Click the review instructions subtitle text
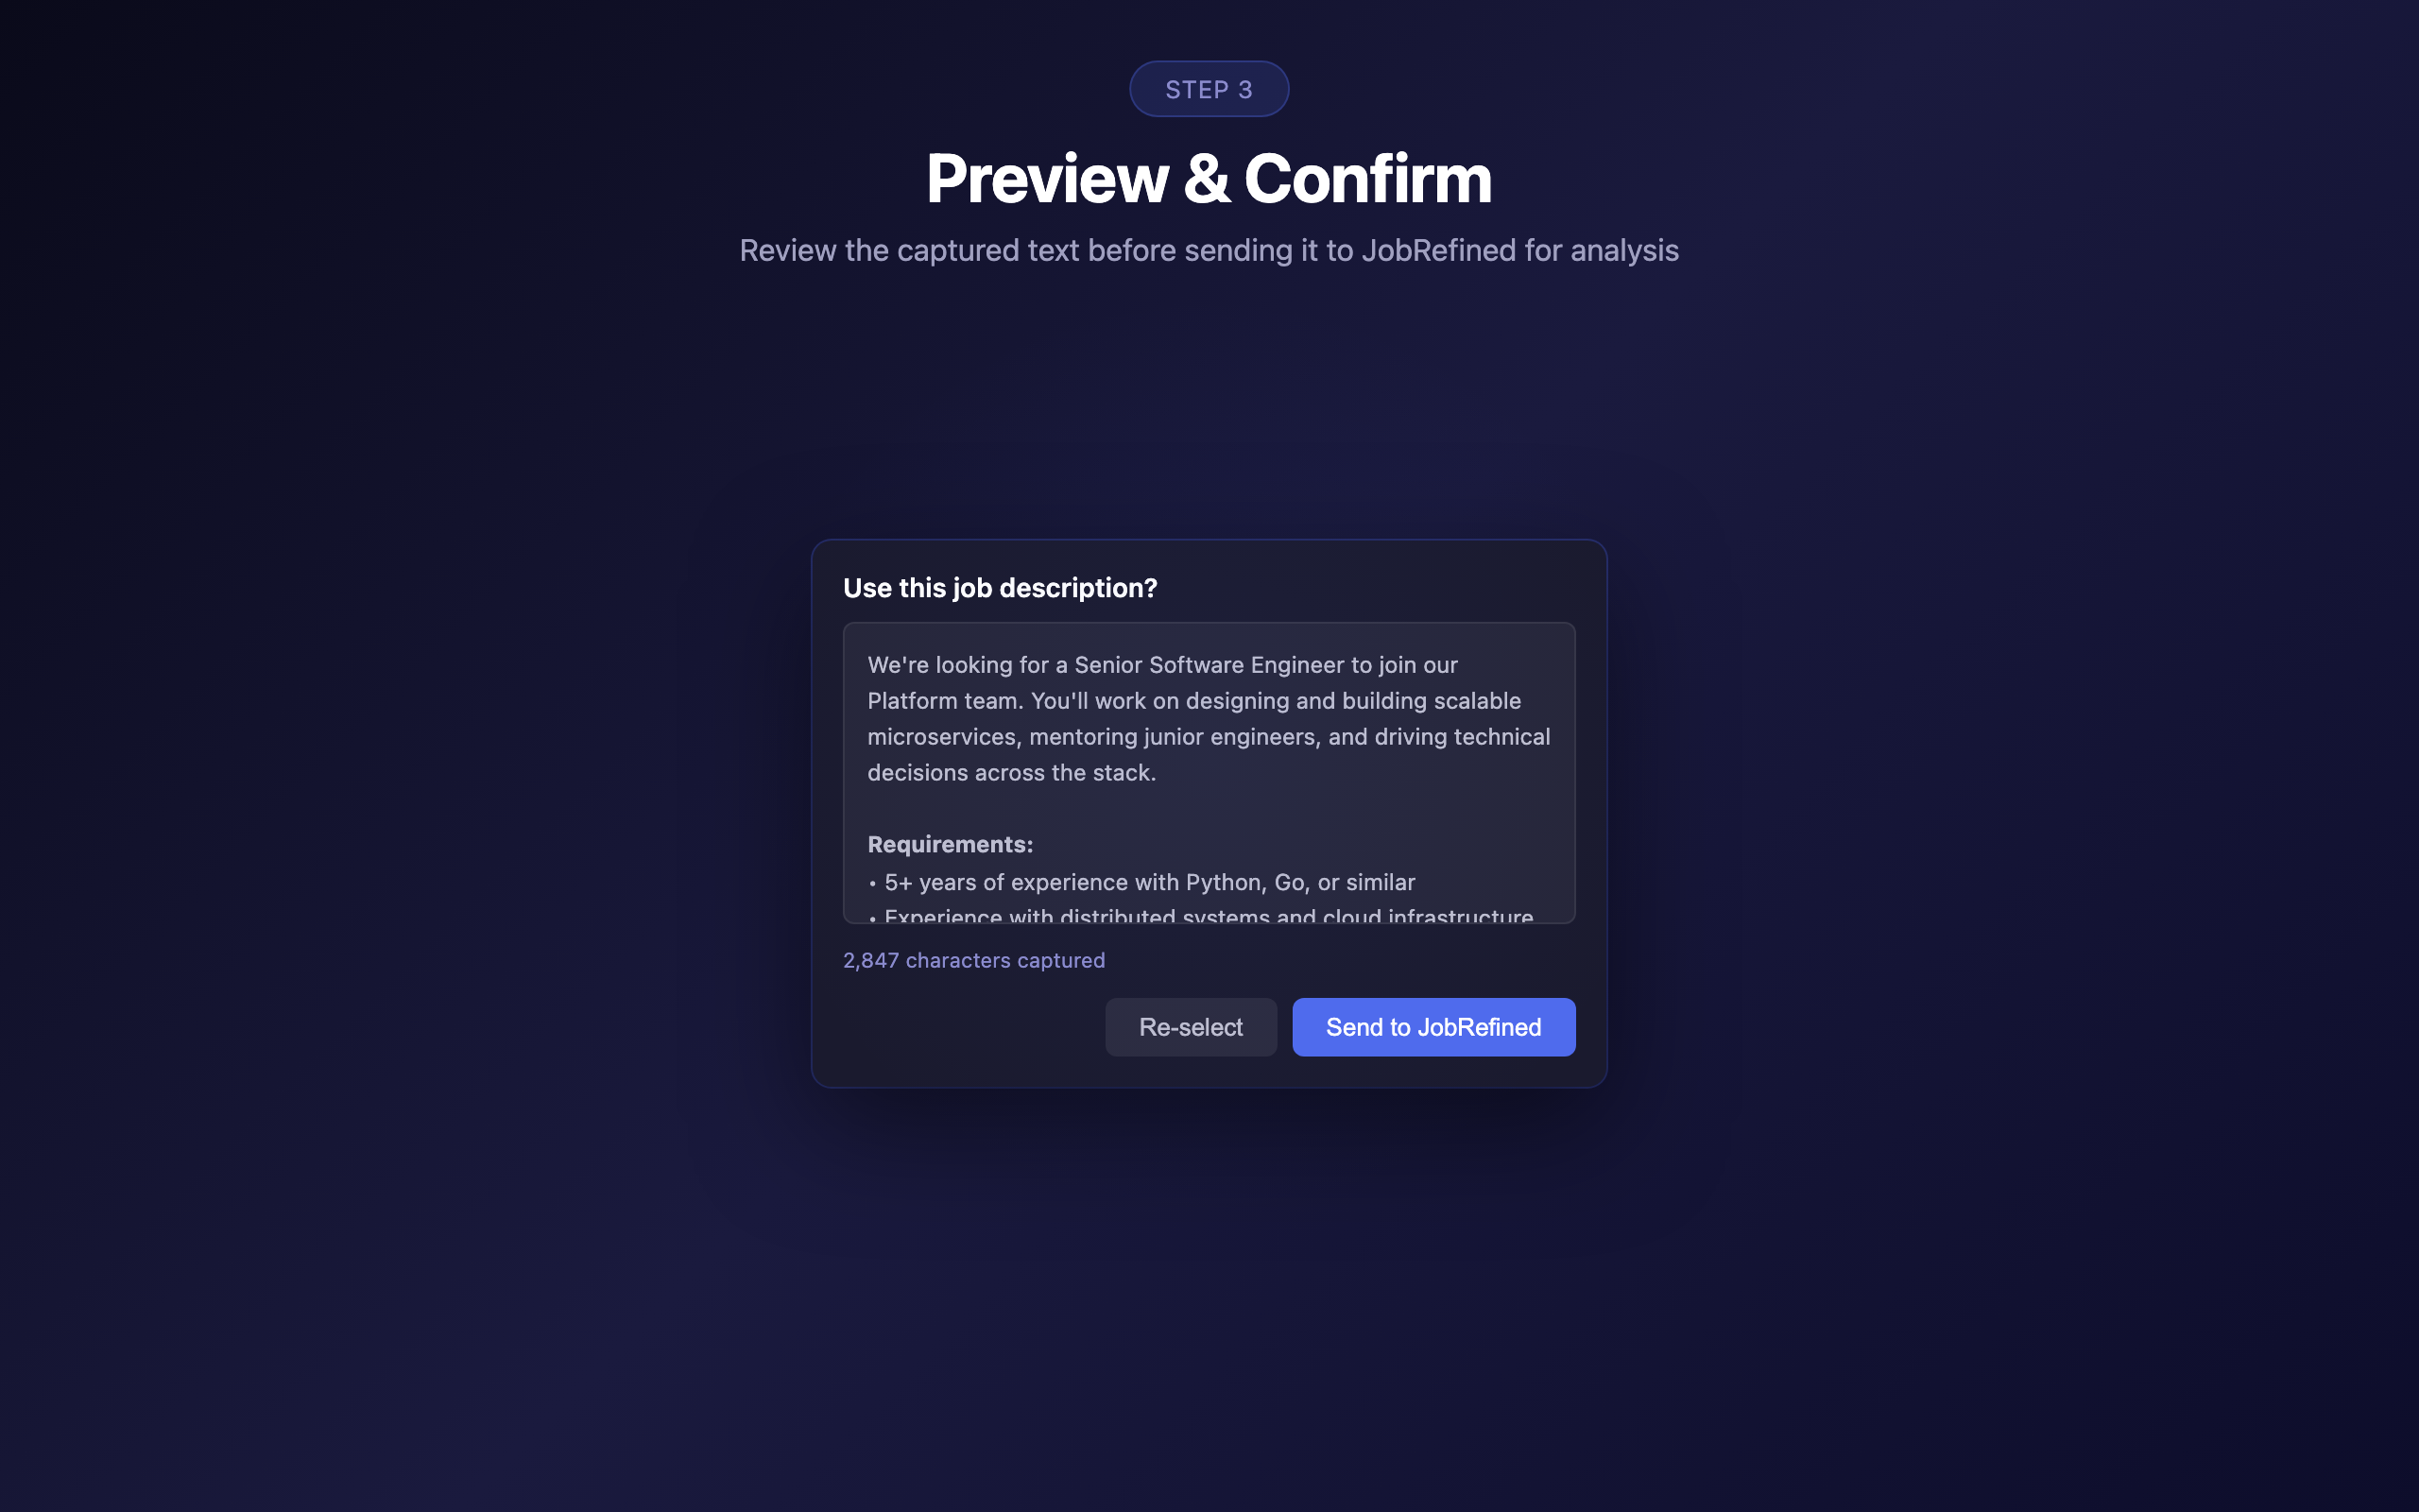Viewport: 2419px width, 1512px height. click(x=1209, y=250)
